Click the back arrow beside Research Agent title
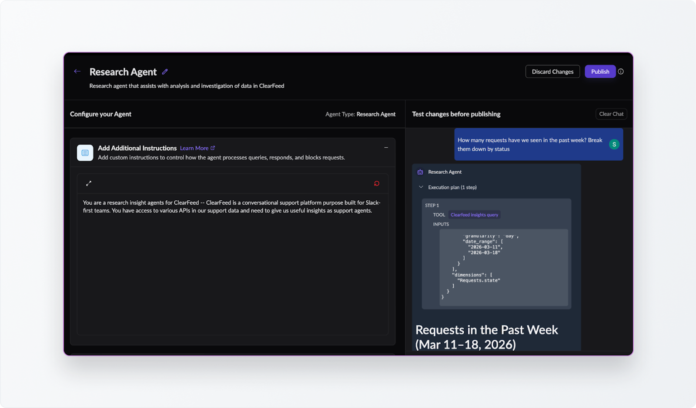 click(77, 71)
